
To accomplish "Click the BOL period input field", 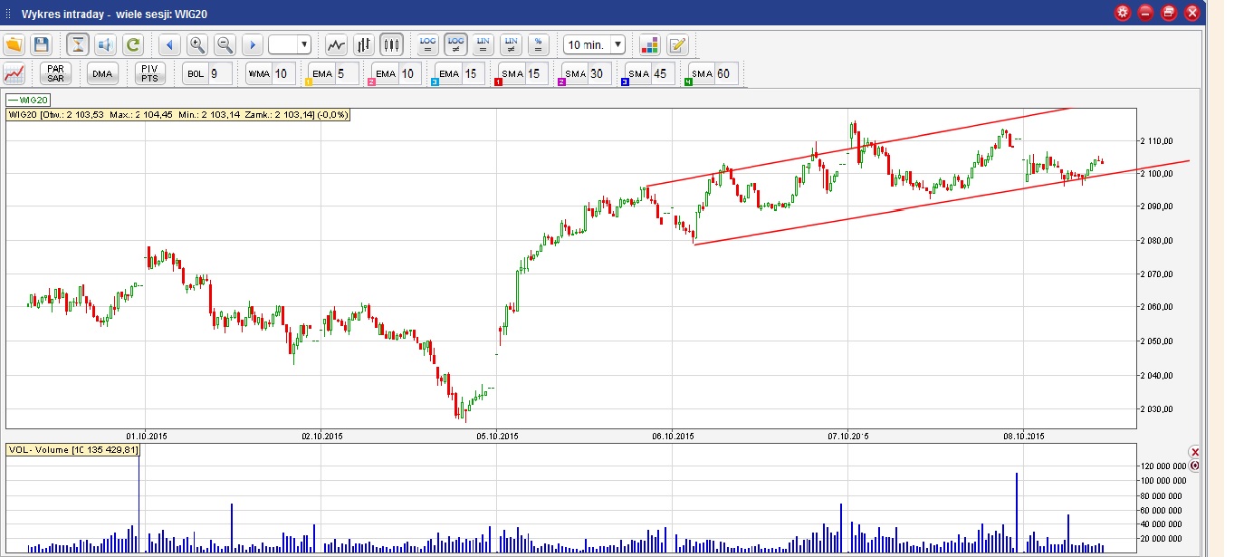I will pyautogui.click(x=219, y=73).
